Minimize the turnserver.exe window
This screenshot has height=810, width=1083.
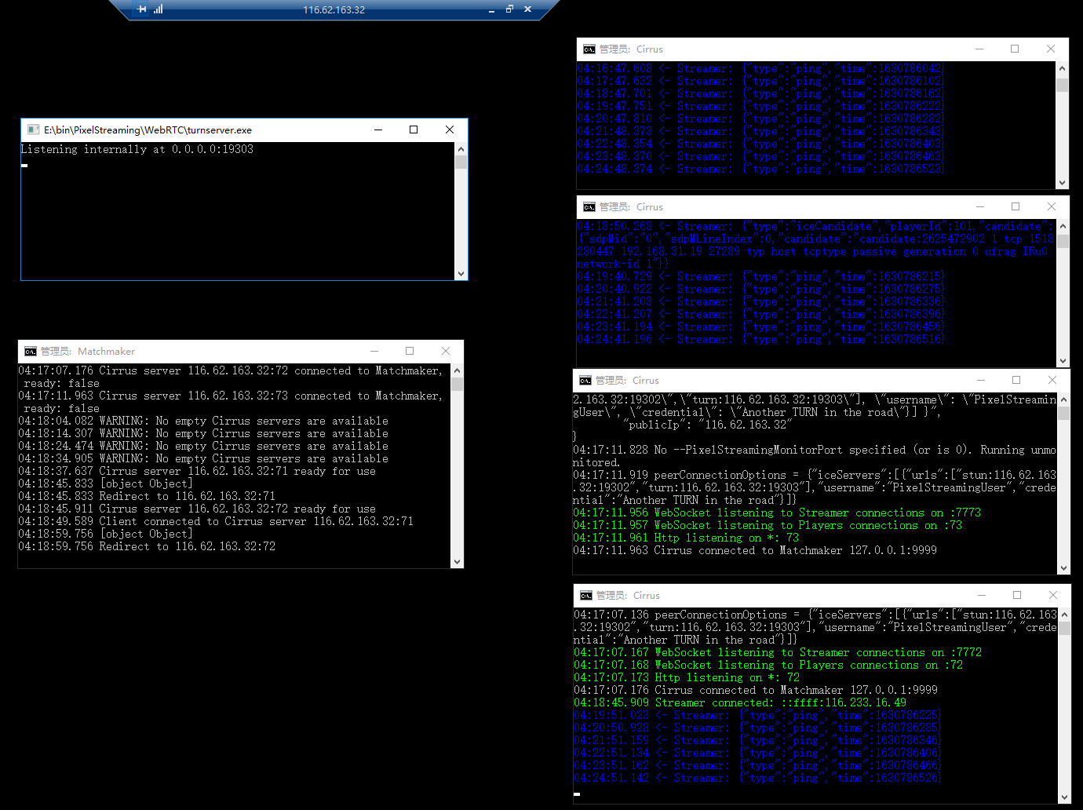pos(378,130)
